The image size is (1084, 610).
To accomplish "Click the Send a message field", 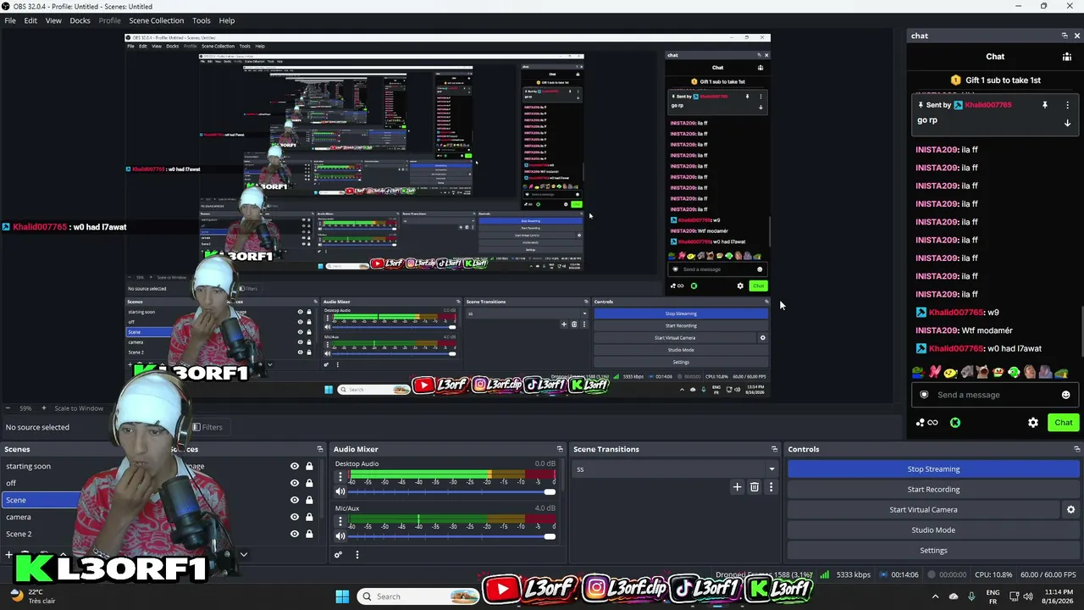I will (993, 395).
